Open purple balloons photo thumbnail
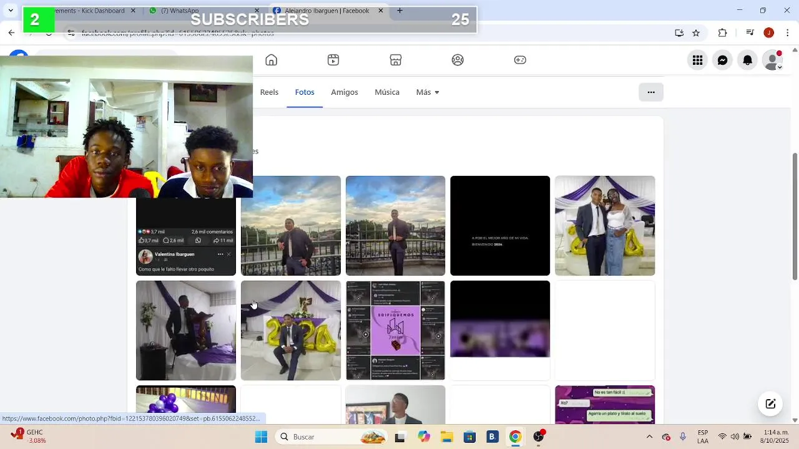Viewport: 799px width, 449px height. [186, 399]
